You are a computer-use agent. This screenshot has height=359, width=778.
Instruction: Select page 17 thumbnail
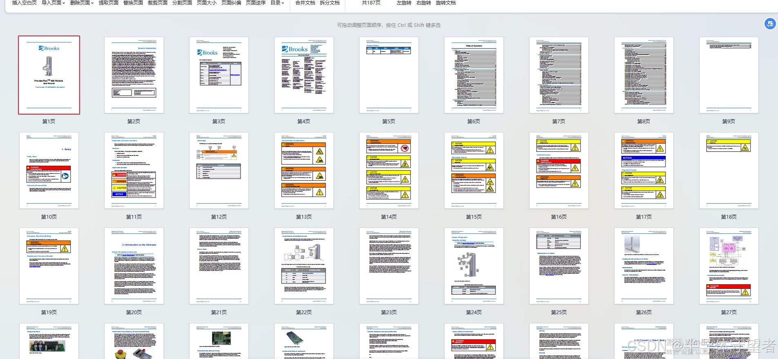[x=644, y=171]
